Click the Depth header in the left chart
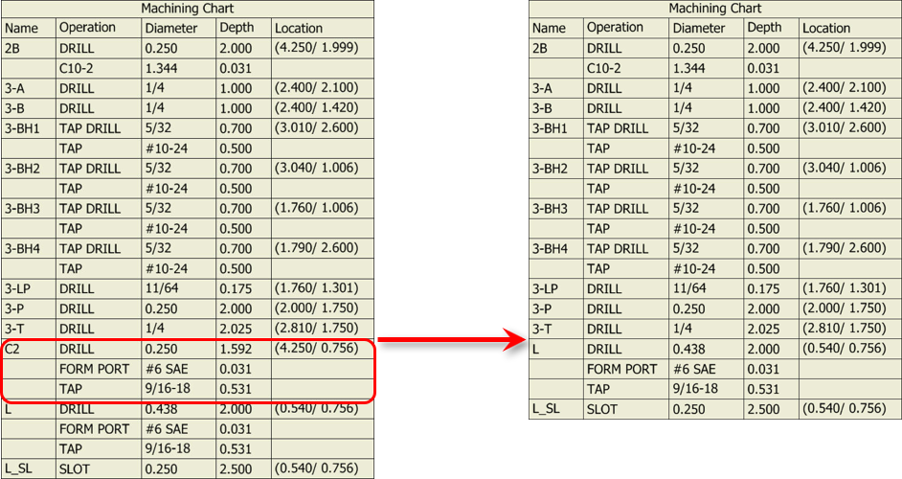The width and height of the screenshot is (902, 479). pyautogui.click(x=237, y=28)
